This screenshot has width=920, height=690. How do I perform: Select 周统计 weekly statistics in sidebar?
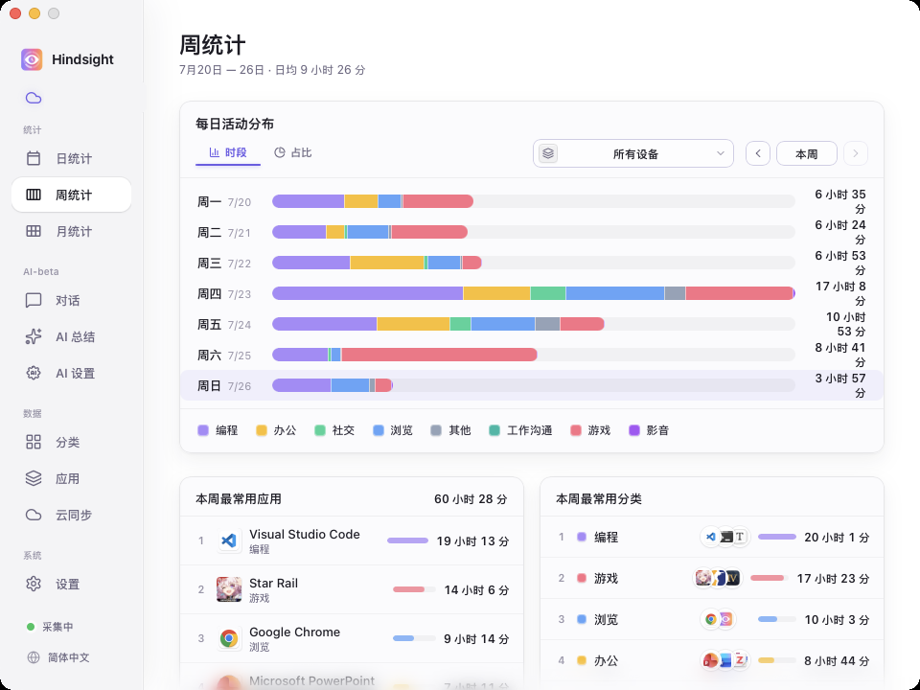(71, 195)
